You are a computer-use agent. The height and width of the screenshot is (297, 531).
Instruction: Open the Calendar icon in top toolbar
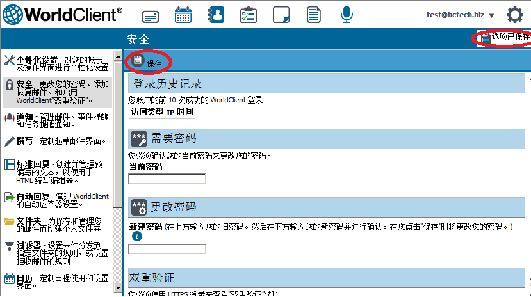[183, 15]
